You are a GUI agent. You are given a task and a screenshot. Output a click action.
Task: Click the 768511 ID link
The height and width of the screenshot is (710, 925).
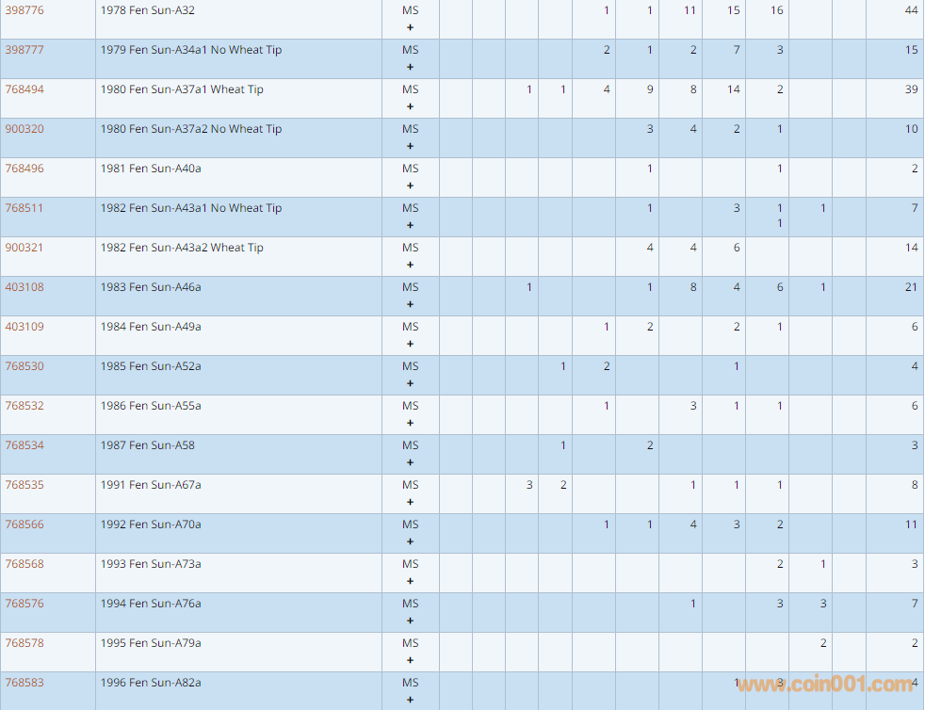click(24, 208)
